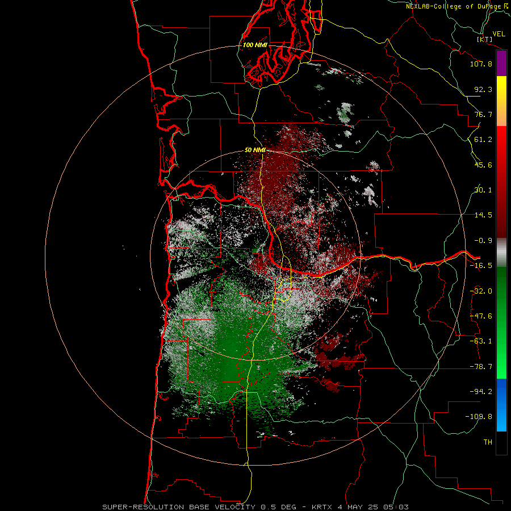The image size is (511, 511).
Task: Click the 50 NMI range ring label
Action: coord(255,150)
